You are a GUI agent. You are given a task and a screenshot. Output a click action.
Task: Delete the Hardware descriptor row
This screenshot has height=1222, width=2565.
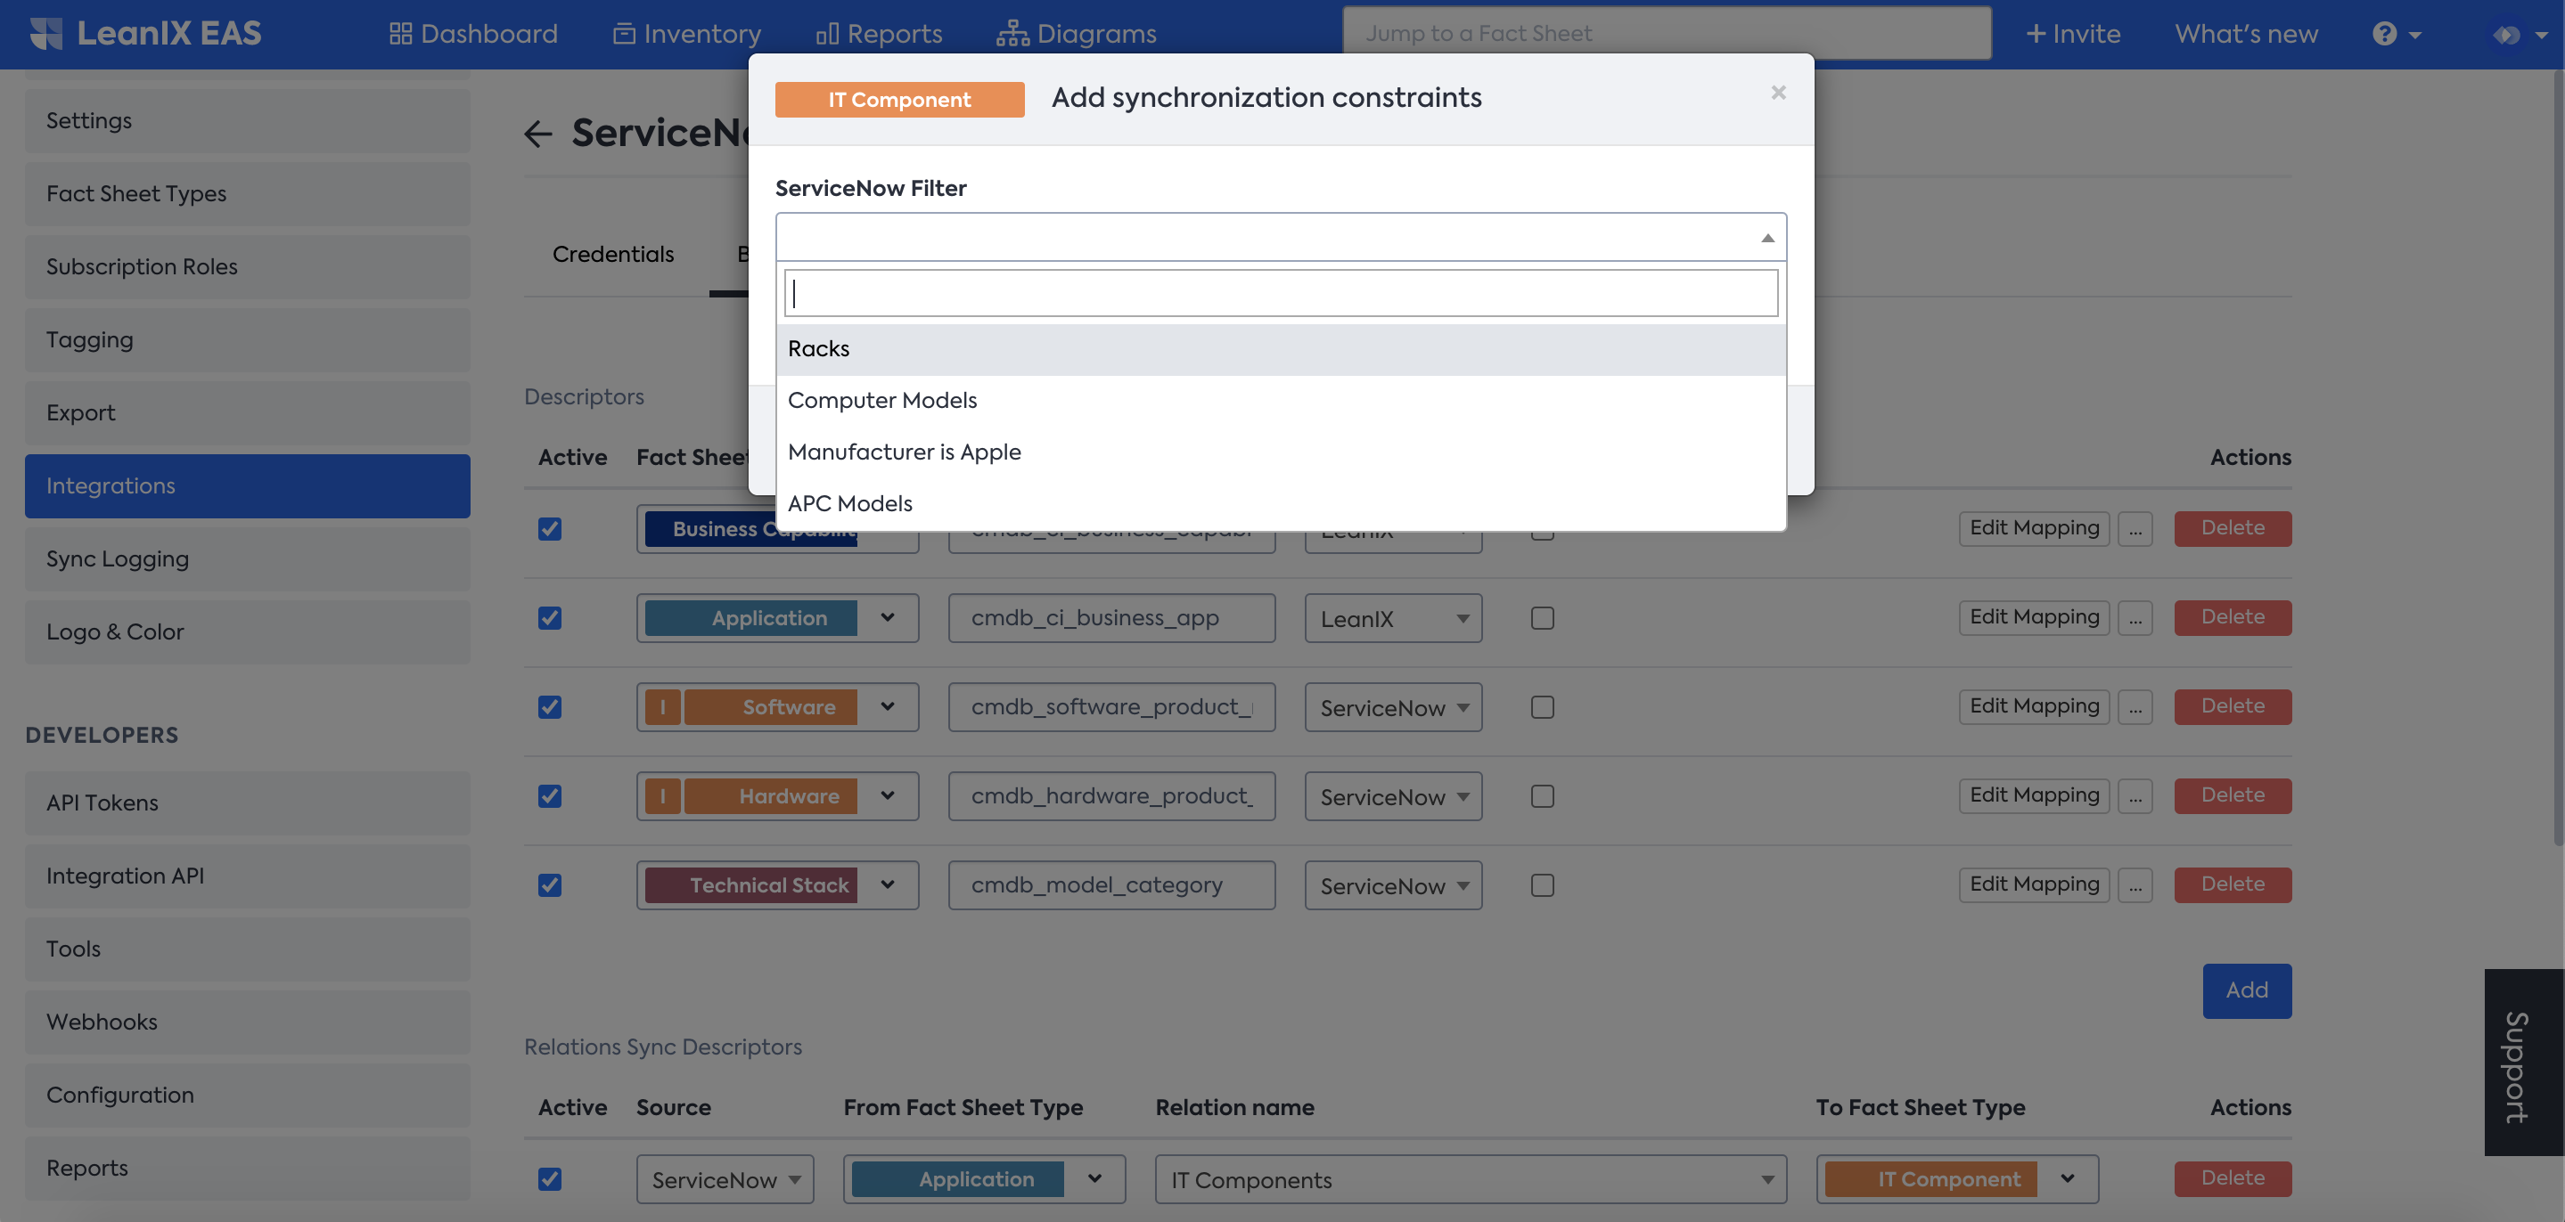(2233, 796)
